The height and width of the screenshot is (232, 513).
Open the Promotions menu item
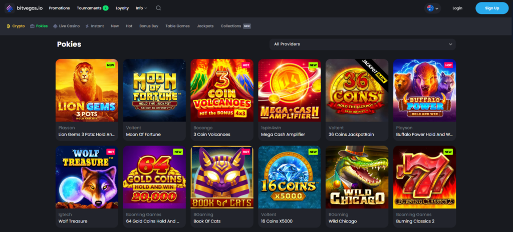click(x=59, y=8)
